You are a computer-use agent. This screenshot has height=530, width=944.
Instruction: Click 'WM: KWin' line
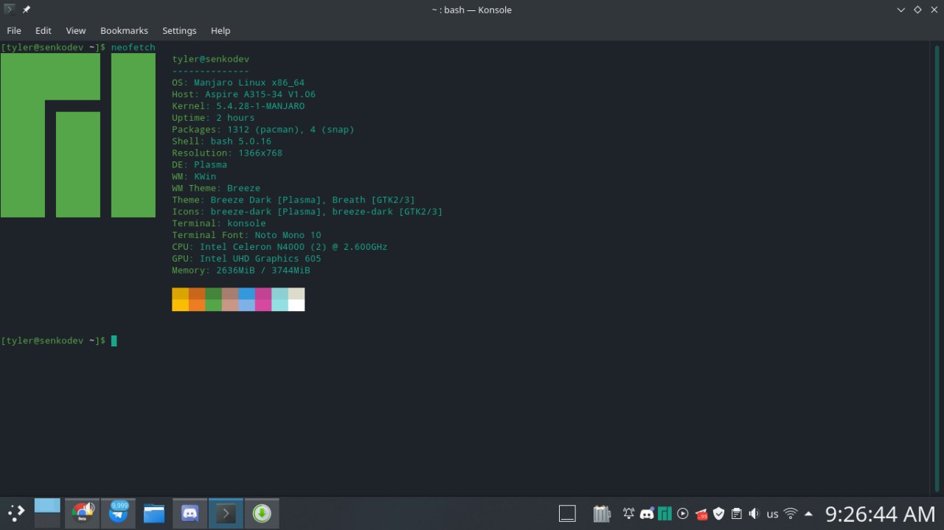coord(194,177)
